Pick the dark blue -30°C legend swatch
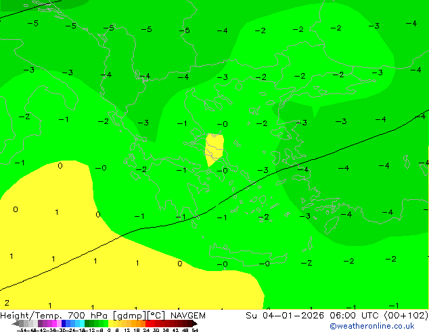This screenshot has height=332, width=429. pyautogui.click(x=64, y=323)
